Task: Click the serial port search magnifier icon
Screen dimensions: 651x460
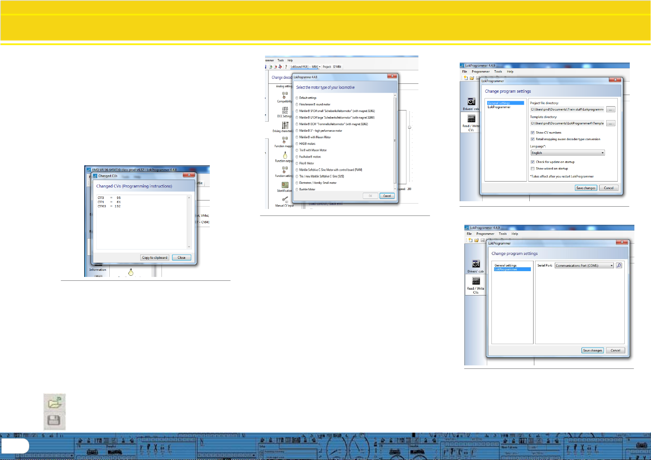Action: point(619,265)
